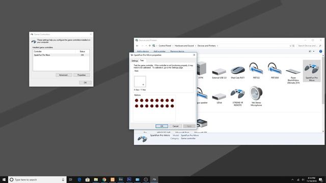Switch to the Settings tab
Image resolution: width=326 pixels, height=183 pixels.
point(134,61)
